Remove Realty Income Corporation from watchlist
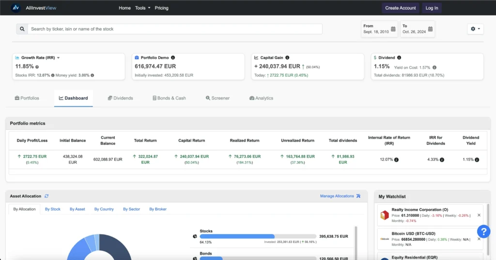 [x=479, y=215]
